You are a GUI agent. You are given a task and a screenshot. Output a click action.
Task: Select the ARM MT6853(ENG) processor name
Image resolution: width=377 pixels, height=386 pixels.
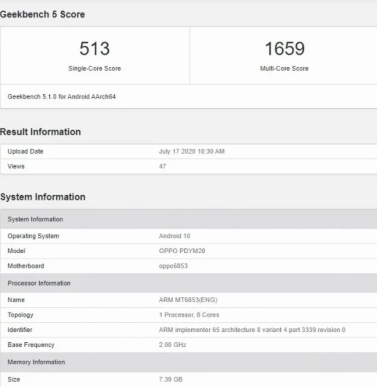188,300
